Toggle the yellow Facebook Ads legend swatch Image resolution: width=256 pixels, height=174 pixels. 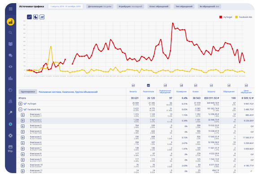point(236,17)
